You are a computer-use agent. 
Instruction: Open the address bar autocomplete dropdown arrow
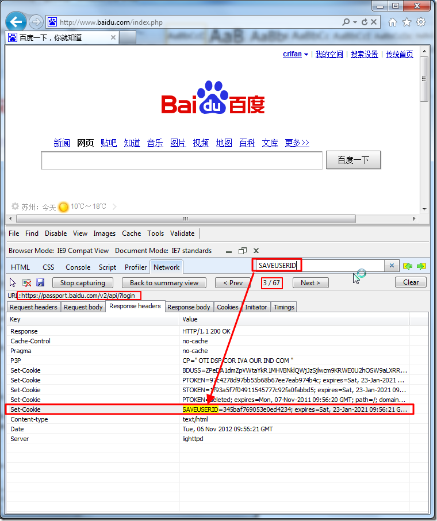(355, 22)
